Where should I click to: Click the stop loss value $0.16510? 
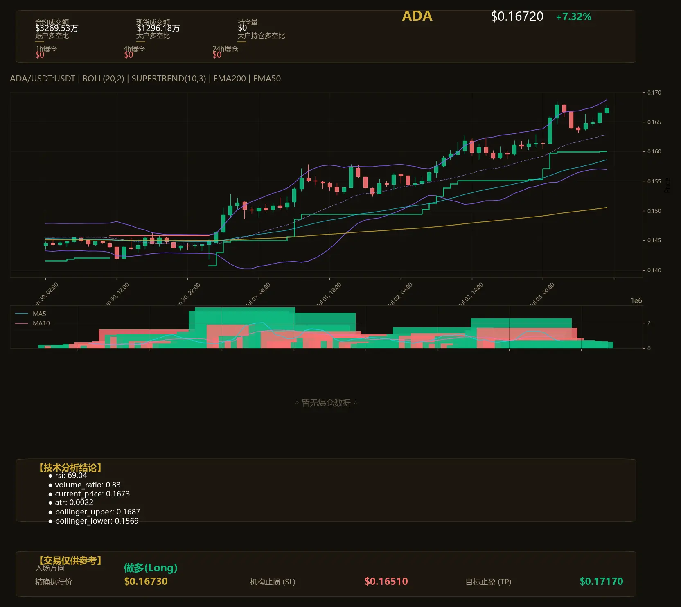(386, 581)
